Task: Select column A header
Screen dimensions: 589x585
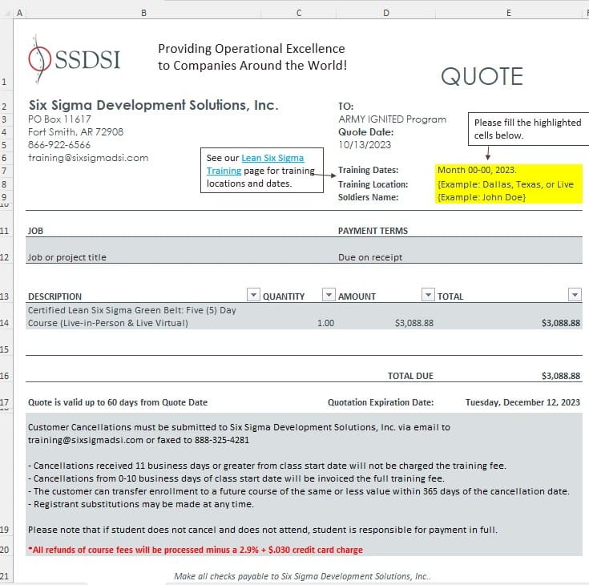Action: pos(19,13)
